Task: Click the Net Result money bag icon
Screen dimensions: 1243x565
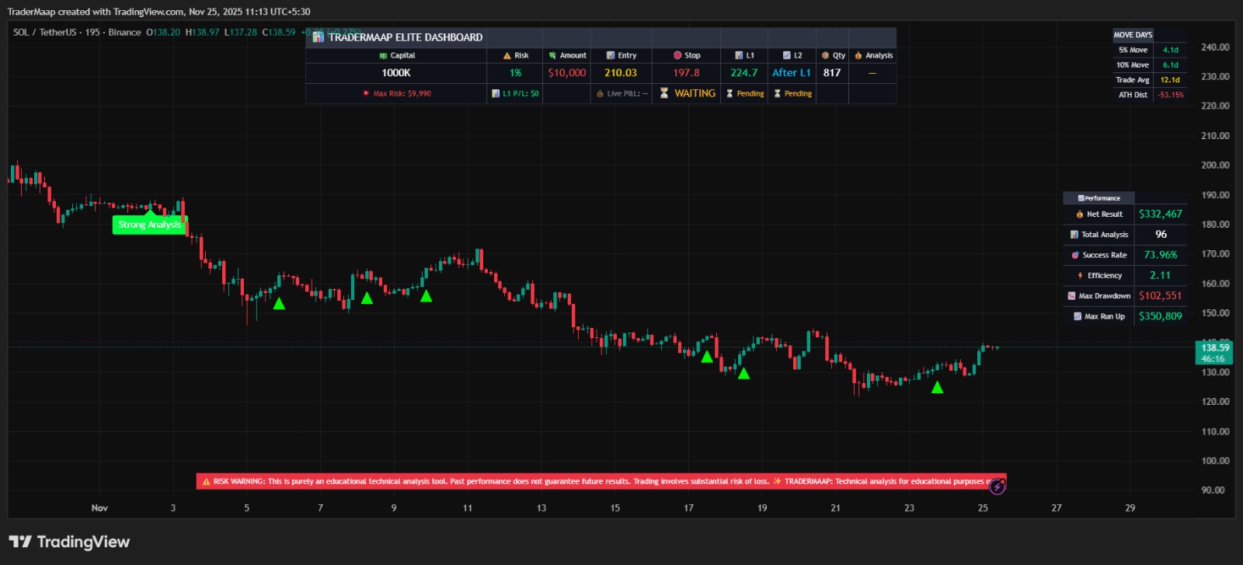Action: click(x=1080, y=214)
